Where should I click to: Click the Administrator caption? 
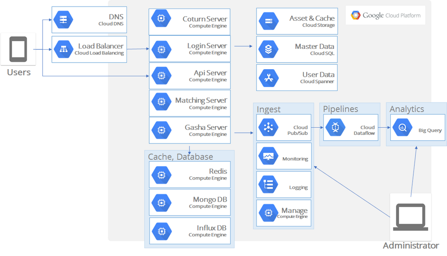click(411, 246)
